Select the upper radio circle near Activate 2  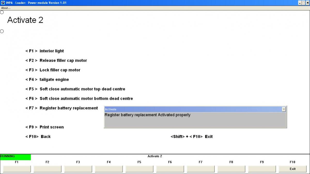pyautogui.click(x=2, y=12)
